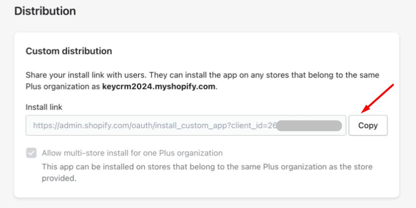Click the red arrow annotation

click(378, 98)
